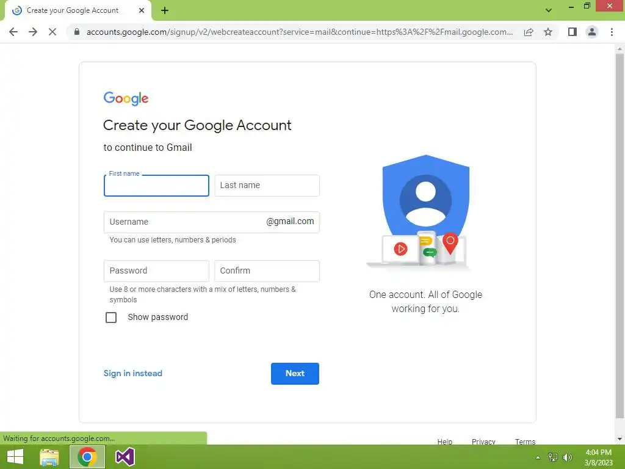Screen dimensions: 625x469
Task: Click the page vertical scrollbar
Action: [620, 236]
